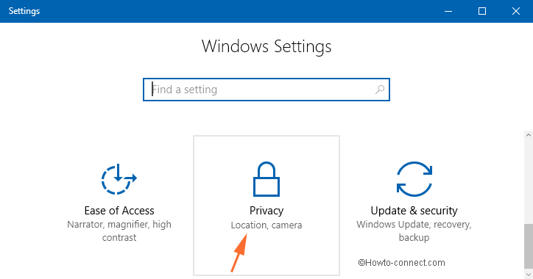The image size is (533, 279).
Task: Open the Update & security circular arrows icon
Action: [414, 179]
